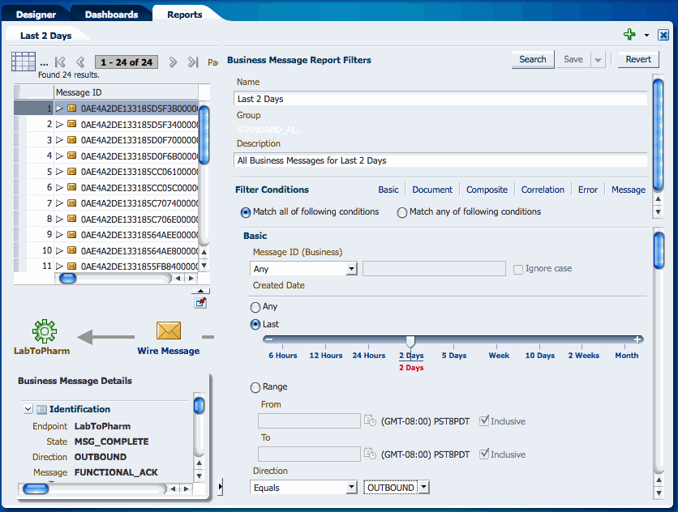This screenshot has height=512, width=678.
Task: Open calendar picker for To date
Action: coord(370,453)
